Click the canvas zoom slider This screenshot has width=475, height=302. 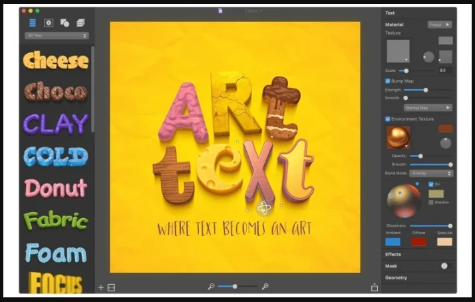pyautogui.click(x=237, y=286)
